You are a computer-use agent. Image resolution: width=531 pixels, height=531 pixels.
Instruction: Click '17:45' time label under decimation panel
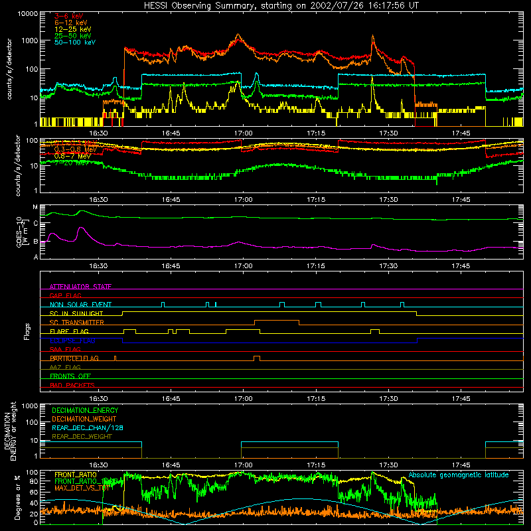[x=461, y=465]
